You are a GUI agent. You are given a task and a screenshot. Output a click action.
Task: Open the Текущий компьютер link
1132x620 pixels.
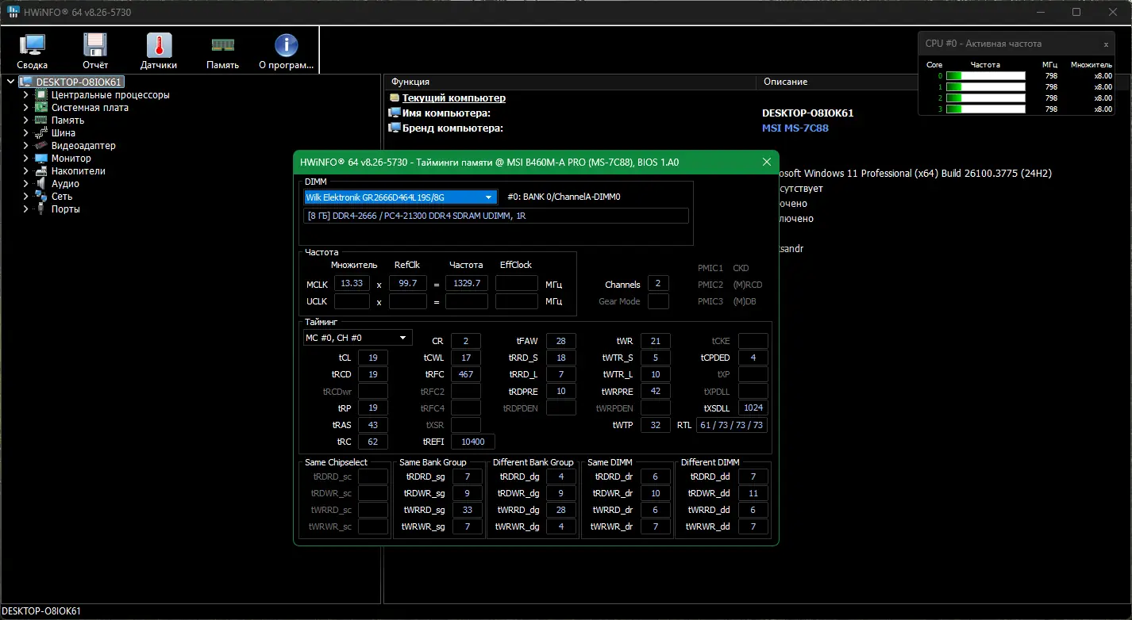click(x=453, y=98)
